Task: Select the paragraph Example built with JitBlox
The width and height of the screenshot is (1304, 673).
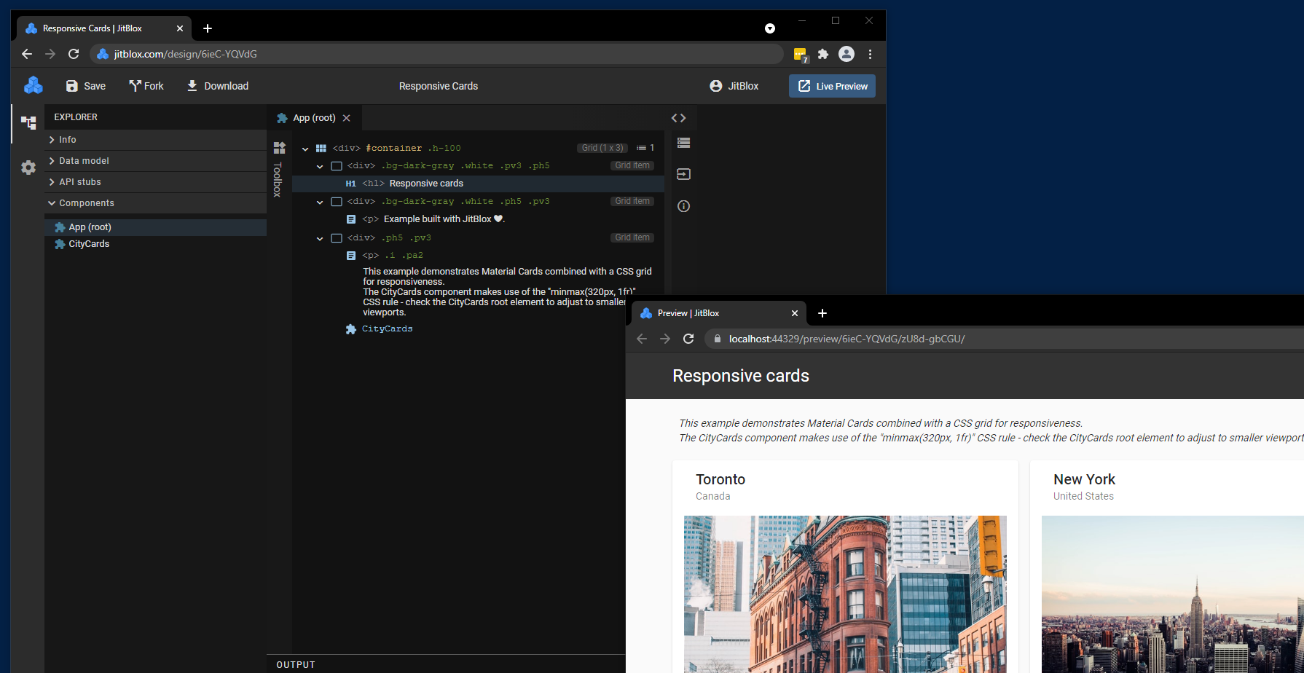Action: point(444,219)
